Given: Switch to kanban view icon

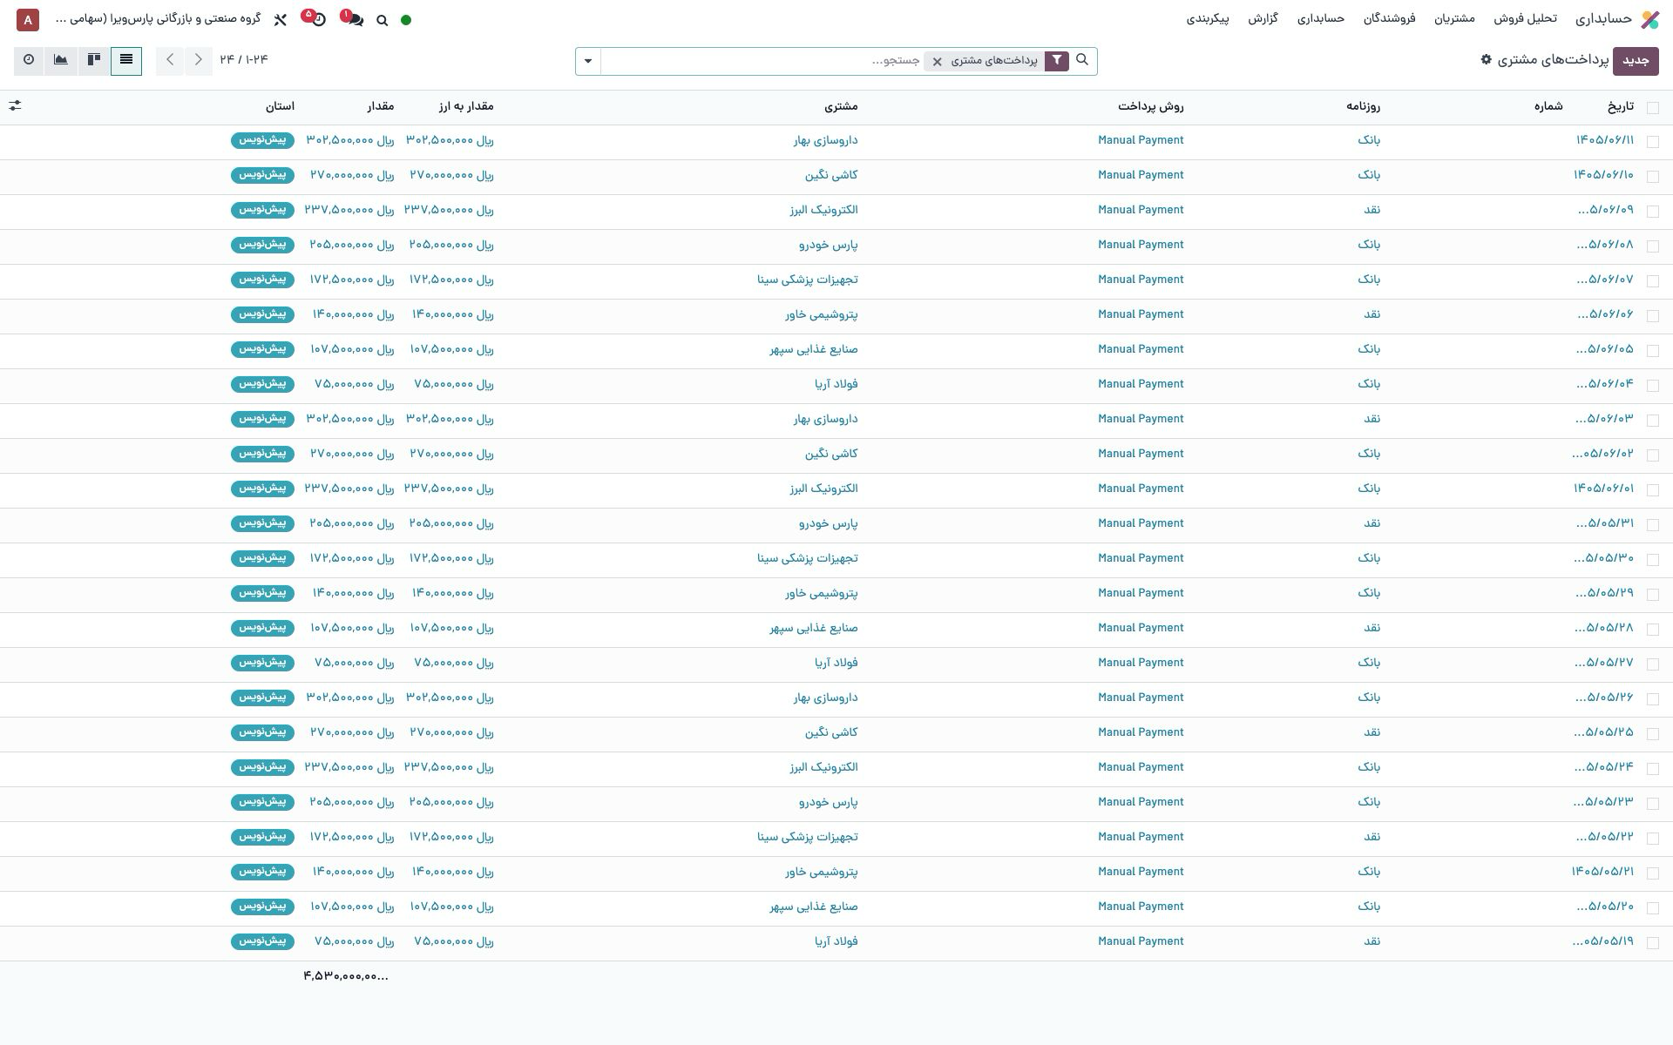Looking at the screenshot, I should 94,60.
